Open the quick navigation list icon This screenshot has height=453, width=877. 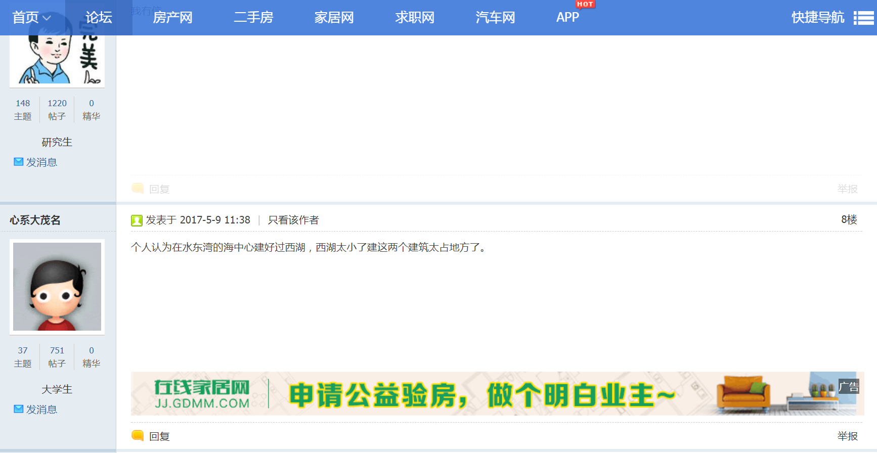point(863,18)
